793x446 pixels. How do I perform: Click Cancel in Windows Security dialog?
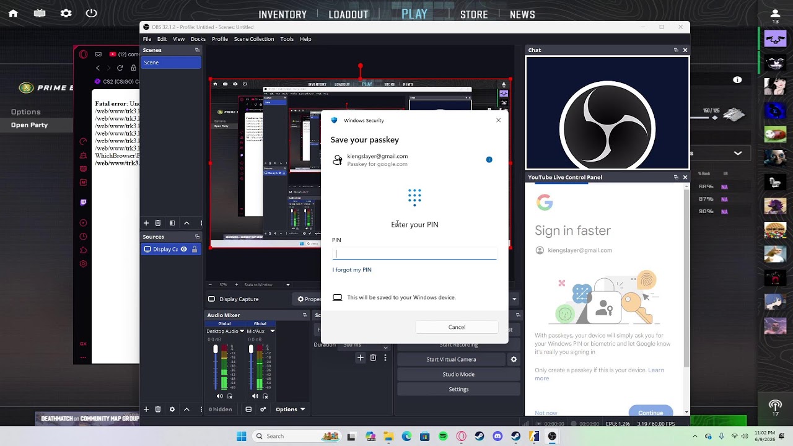[457, 327]
